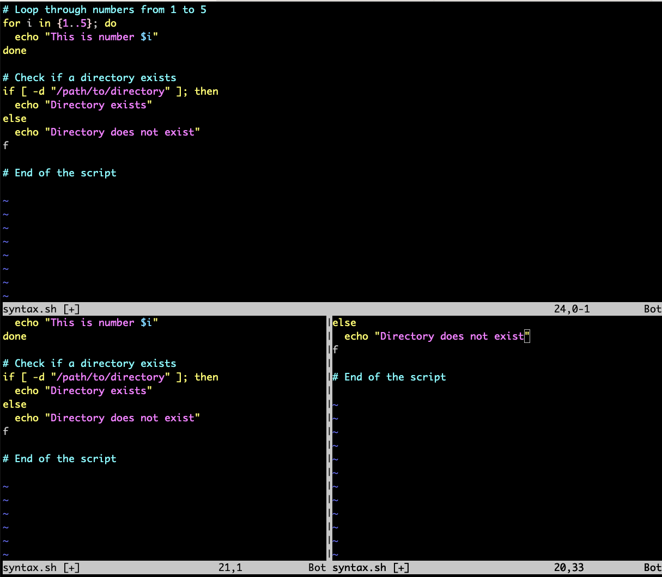Click the then keyword on the if line

(207, 91)
